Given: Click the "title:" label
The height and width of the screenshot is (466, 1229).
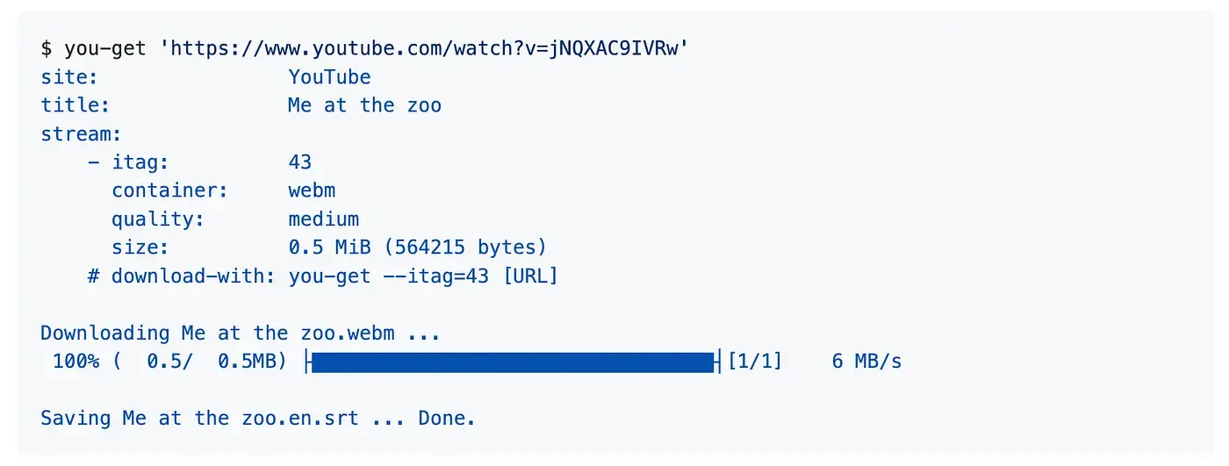Looking at the screenshot, I should tap(75, 105).
